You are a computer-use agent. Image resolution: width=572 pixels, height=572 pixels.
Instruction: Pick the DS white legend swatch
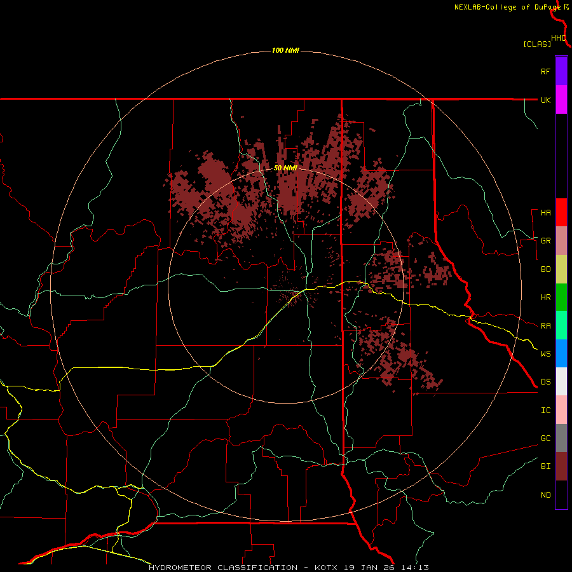click(561, 381)
